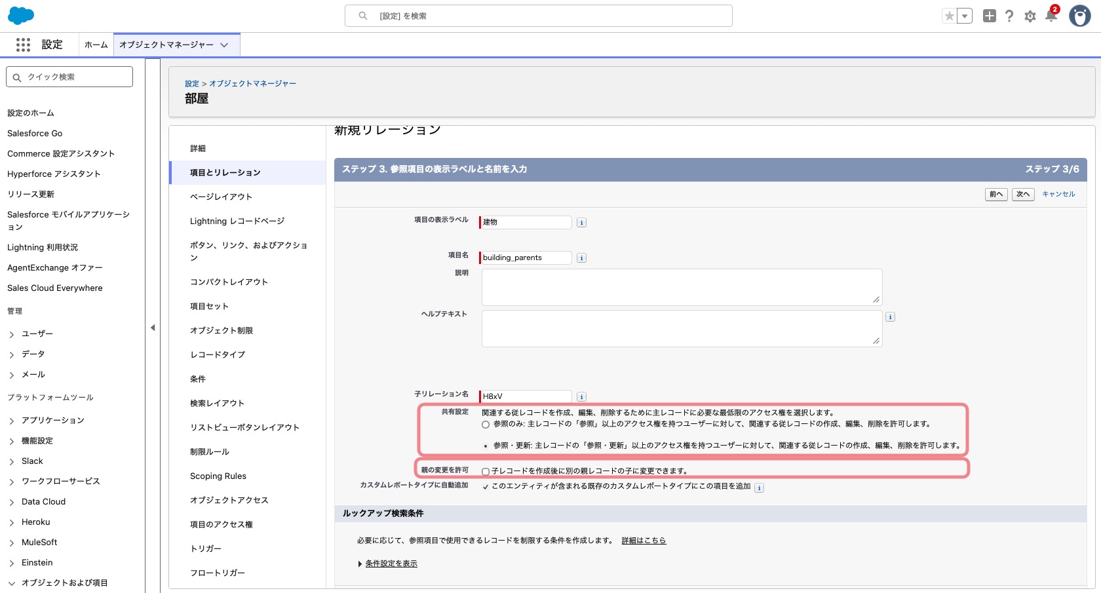Click the 説明 text area
This screenshot has width=1101, height=593.
pyautogui.click(x=682, y=288)
